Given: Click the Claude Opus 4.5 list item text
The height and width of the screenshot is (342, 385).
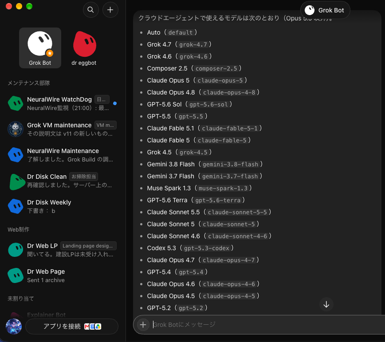Looking at the screenshot, I should pos(171,296).
